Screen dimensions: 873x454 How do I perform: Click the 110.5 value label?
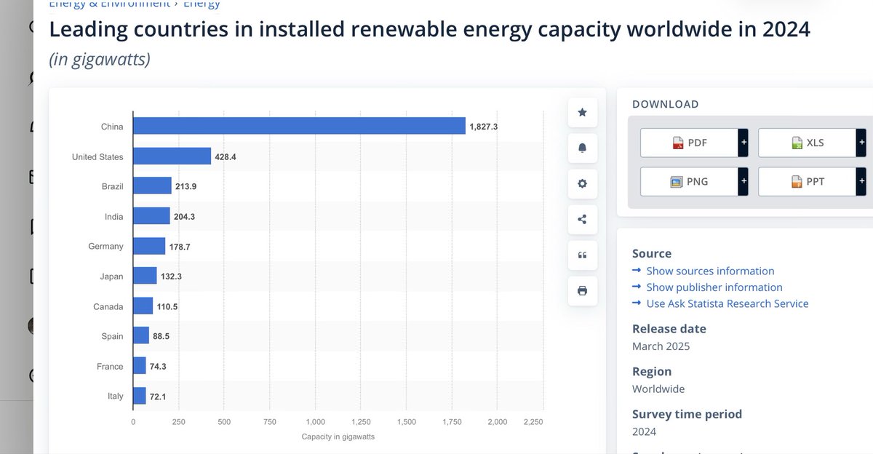coord(167,306)
